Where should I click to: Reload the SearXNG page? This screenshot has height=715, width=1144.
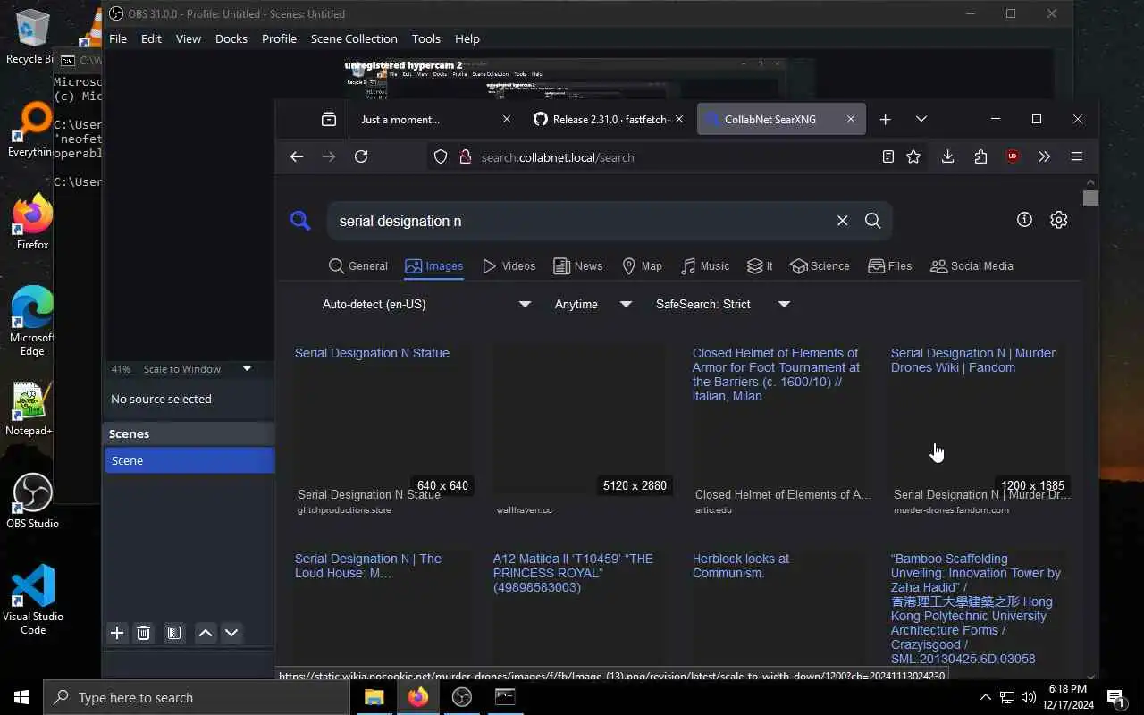pyautogui.click(x=361, y=156)
